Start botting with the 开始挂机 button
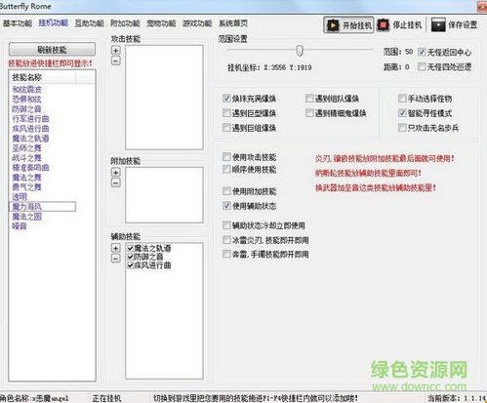487x403 pixels. 348,25
